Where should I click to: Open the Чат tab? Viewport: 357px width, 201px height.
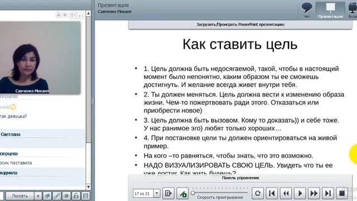click(x=307, y=10)
